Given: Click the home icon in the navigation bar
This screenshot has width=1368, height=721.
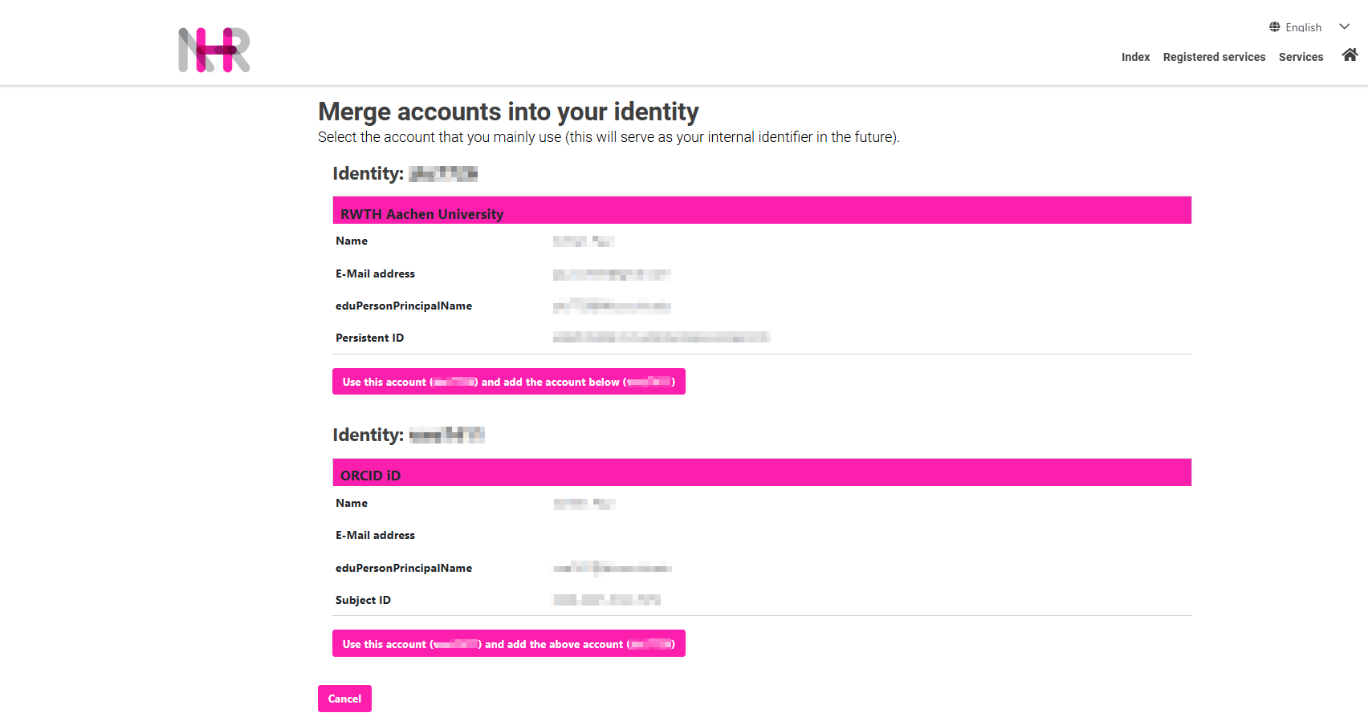Looking at the screenshot, I should click(1350, 55).
